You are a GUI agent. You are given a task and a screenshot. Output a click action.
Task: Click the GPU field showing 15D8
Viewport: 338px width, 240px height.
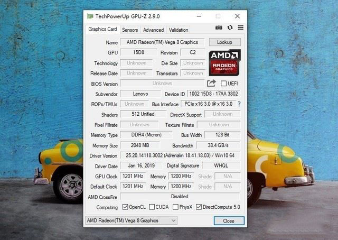pos(138,52)
